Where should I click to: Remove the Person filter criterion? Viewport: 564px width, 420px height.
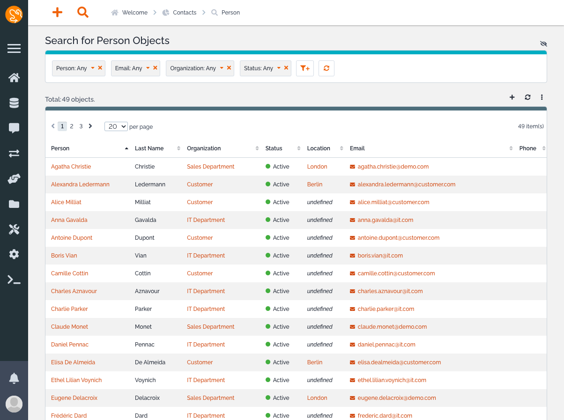point(100,68)
